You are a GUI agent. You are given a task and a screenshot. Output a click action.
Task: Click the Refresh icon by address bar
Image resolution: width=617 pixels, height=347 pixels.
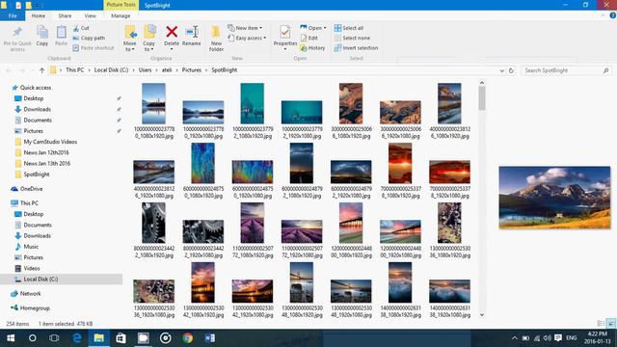pyautogui.click(x=511, y=70)
